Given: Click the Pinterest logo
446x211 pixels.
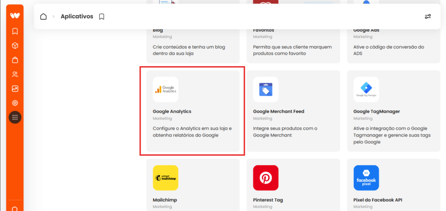Looking at the screenshot, I should click(266, 178).
